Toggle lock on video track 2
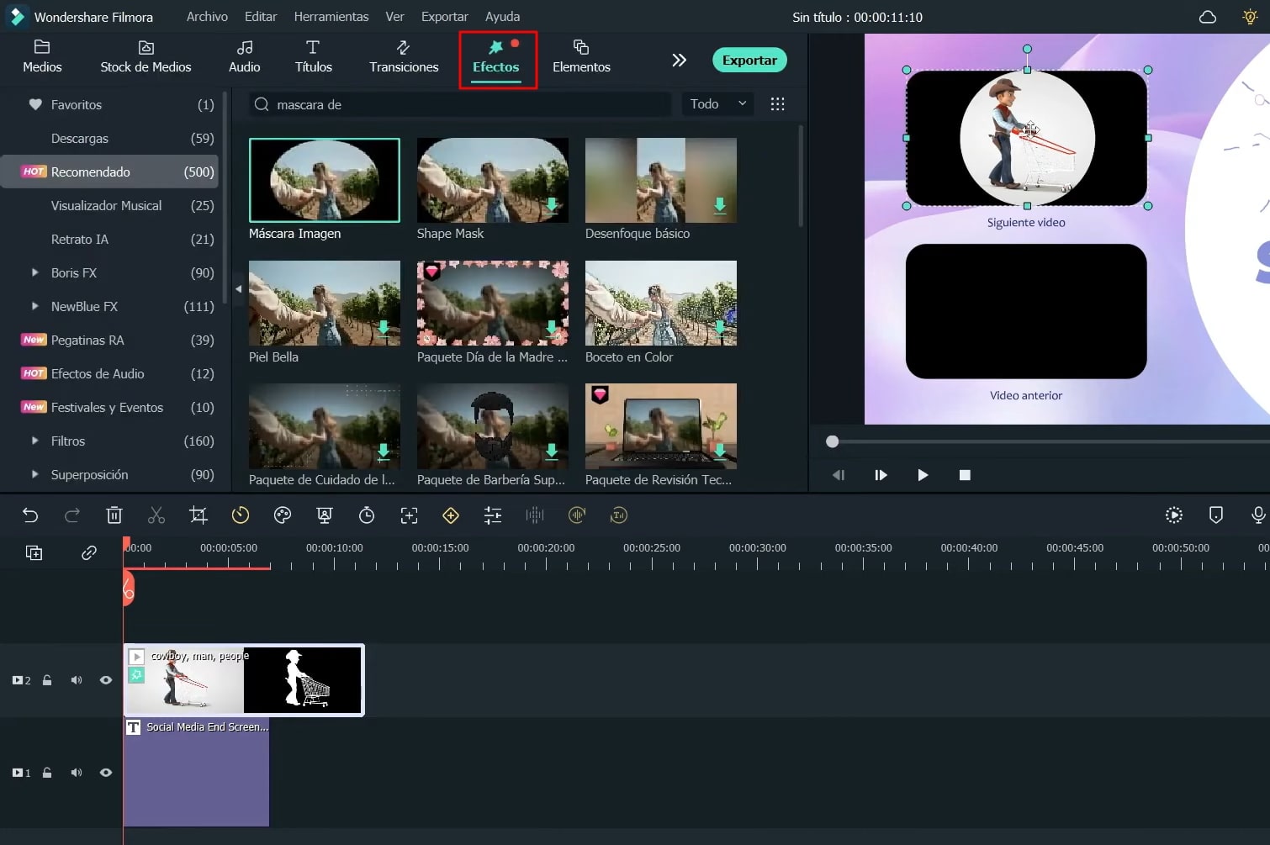 47,680
